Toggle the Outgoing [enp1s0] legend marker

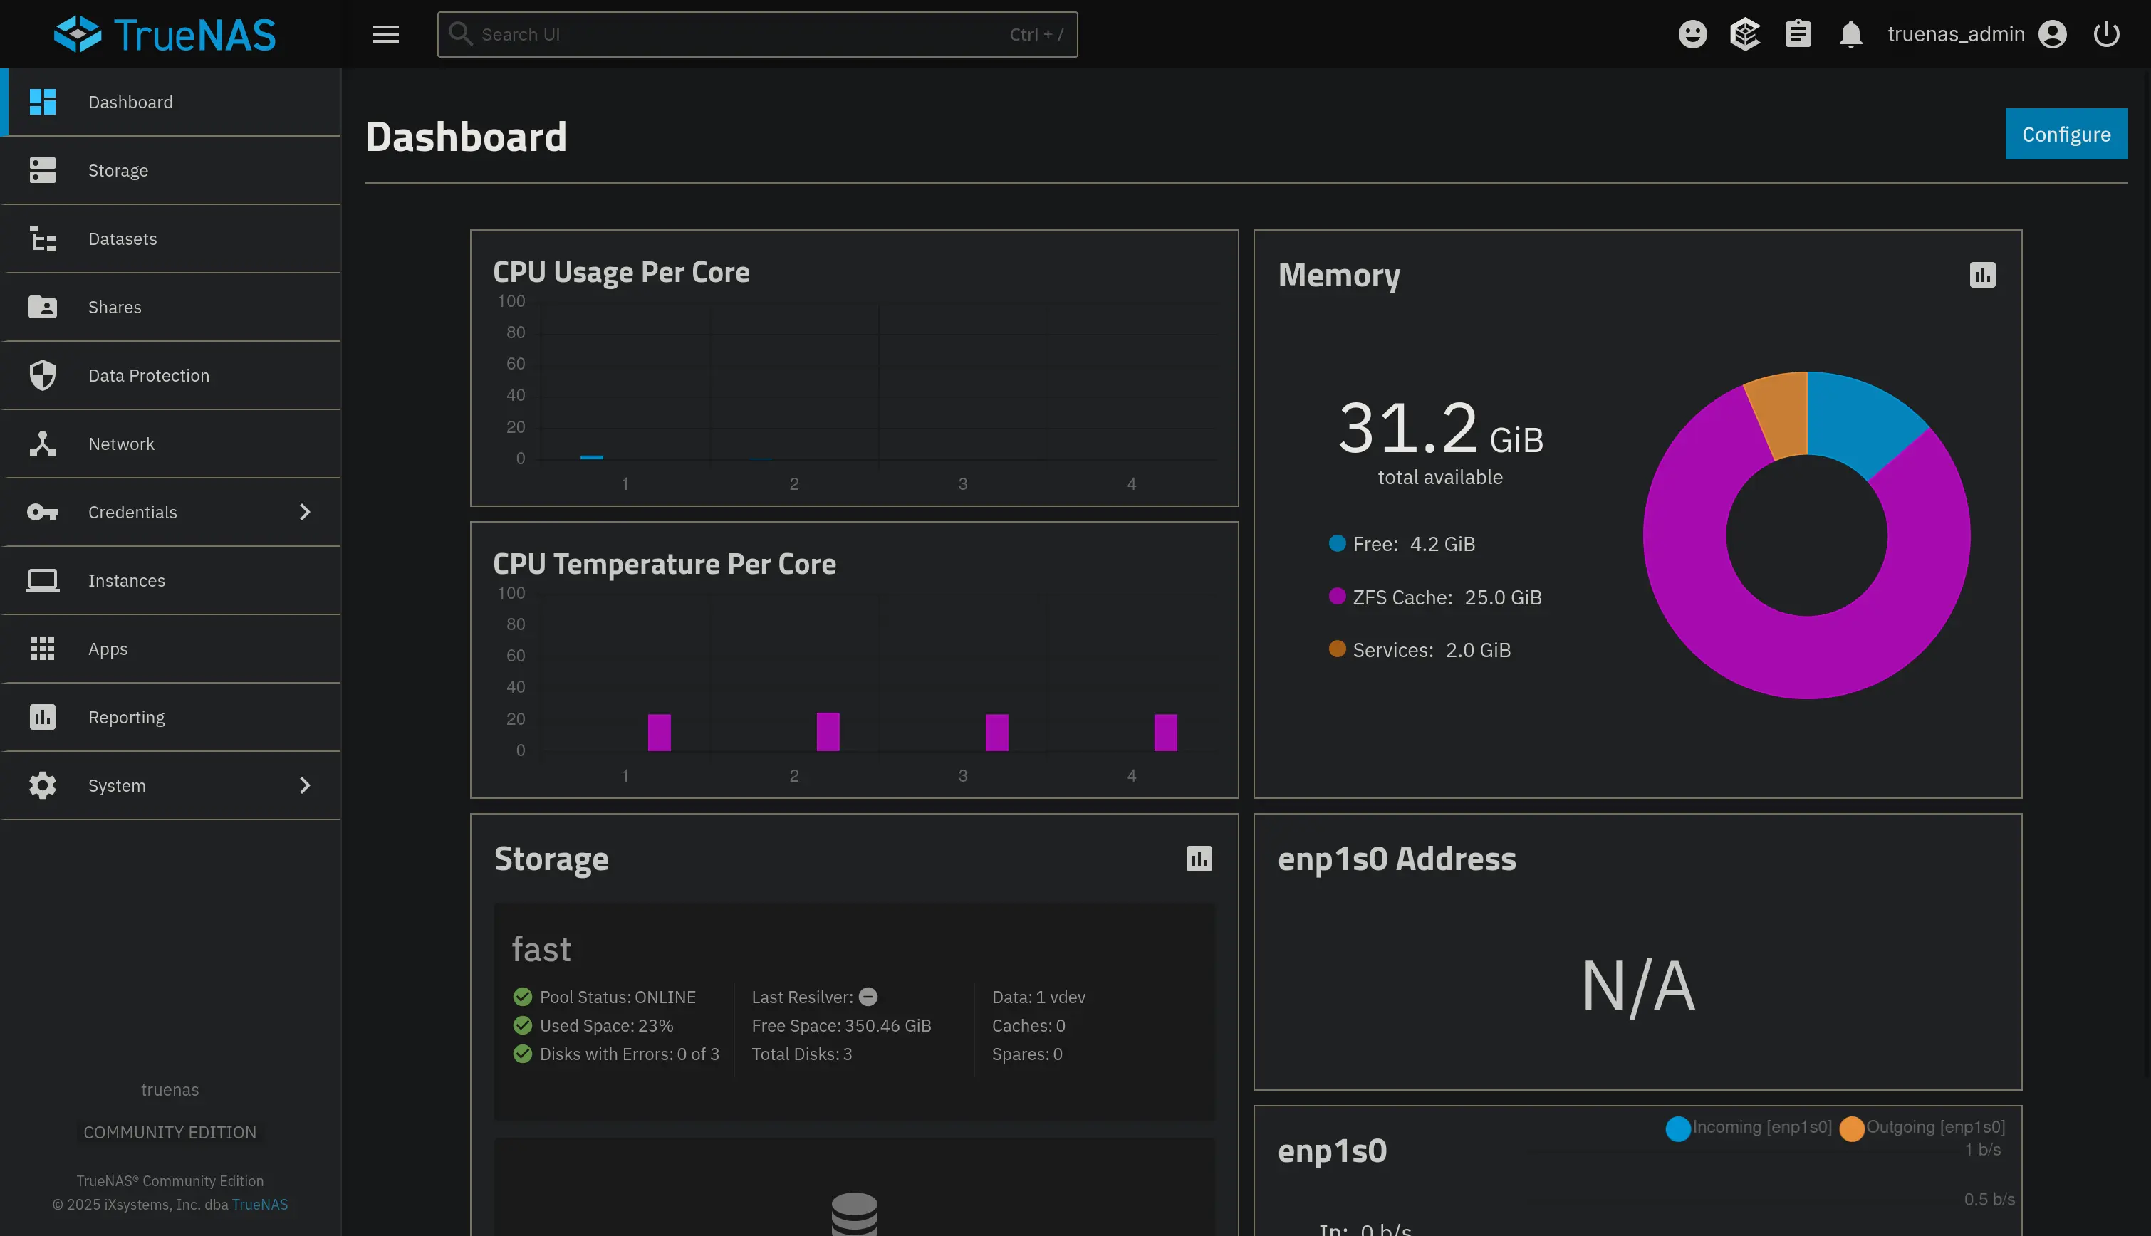tap(1852, 1128)
